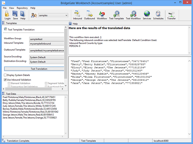The height and width of the screenshot is (144, 193).
Task: Click the Elroy Jetson test data line
Action: (29, 103)
